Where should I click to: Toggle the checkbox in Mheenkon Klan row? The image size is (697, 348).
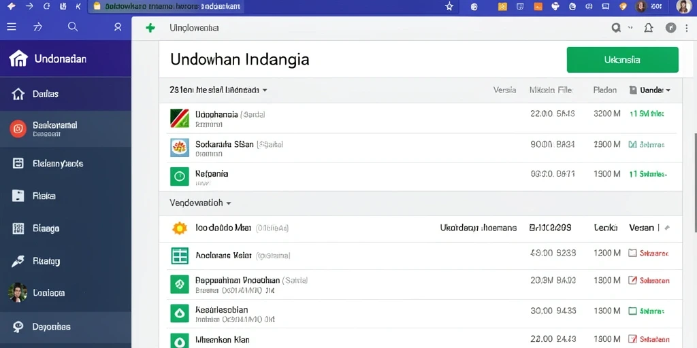tap(632, 340)
